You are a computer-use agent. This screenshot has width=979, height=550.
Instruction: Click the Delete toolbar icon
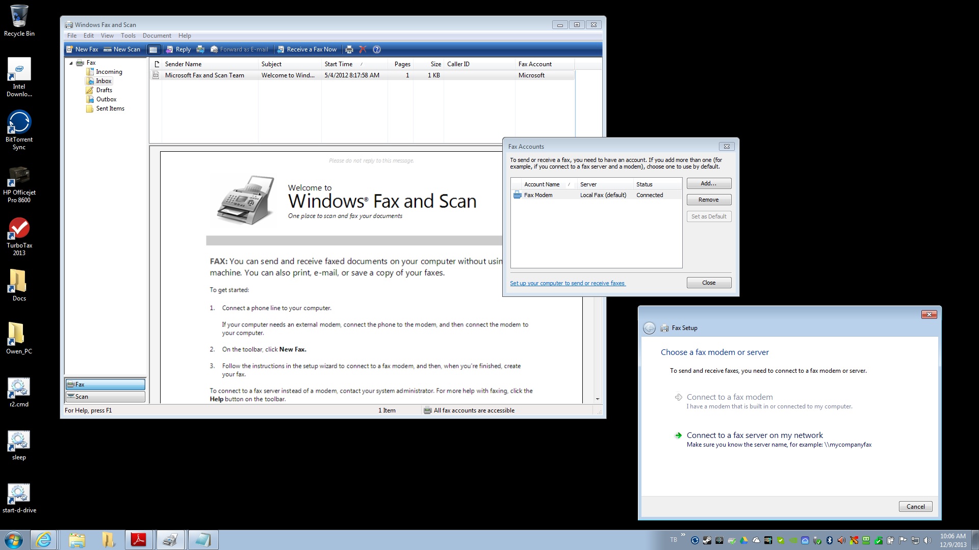tap(363, 49)
